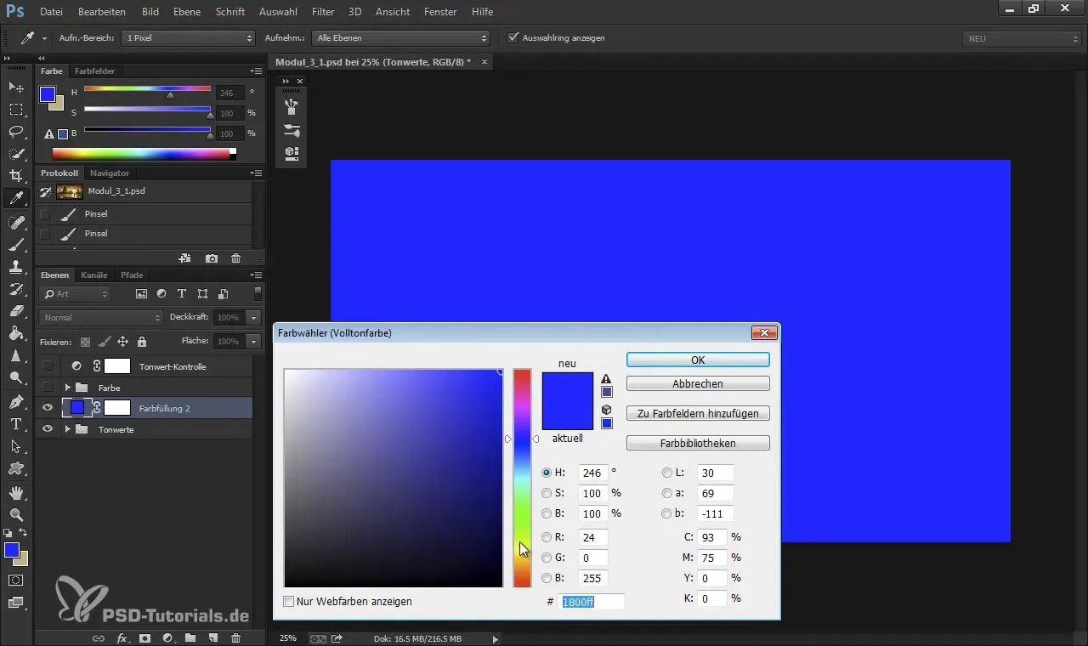Select the Healing Brush tool

point(16,223)
